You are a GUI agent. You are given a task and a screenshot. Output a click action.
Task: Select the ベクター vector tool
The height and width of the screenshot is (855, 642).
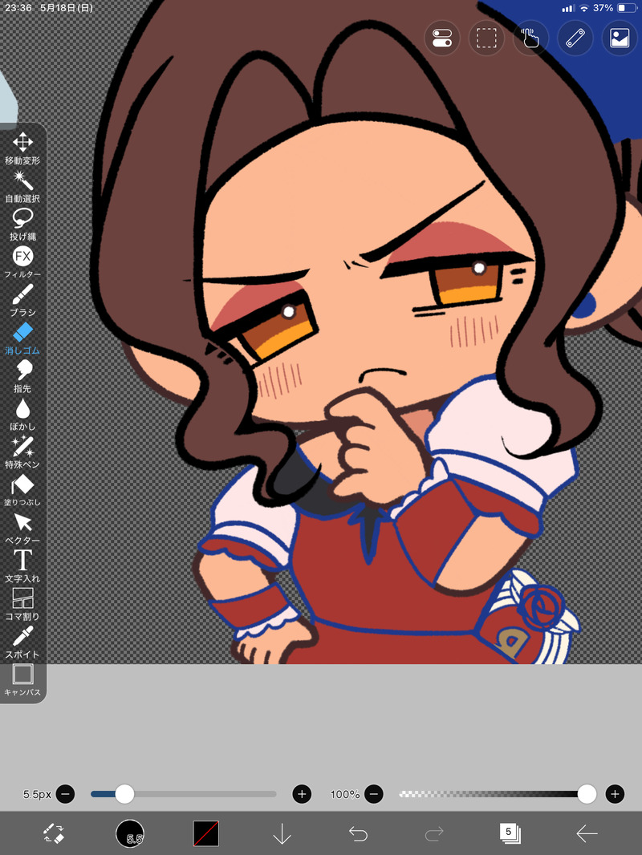(22, 529)
